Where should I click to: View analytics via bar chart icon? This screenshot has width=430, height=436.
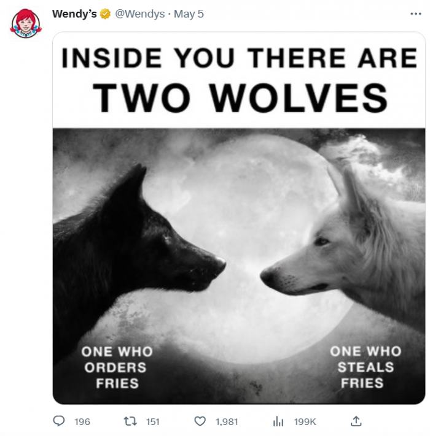(x=278, y=421)
